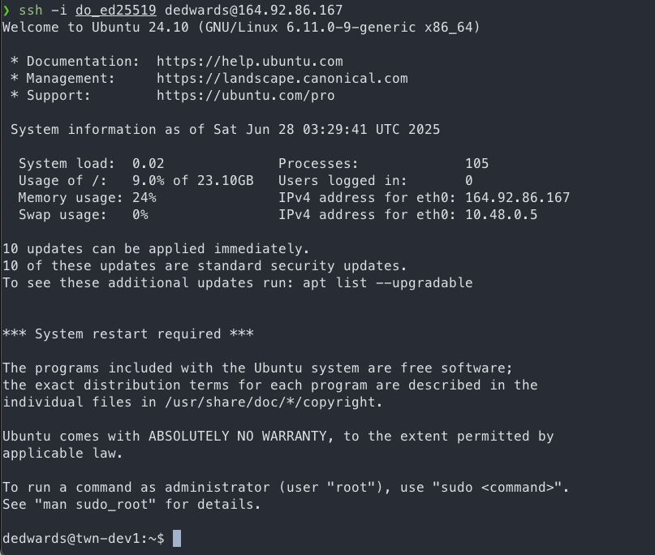
Task: Click the System load 0.02 value
Action: coord(149,163)
